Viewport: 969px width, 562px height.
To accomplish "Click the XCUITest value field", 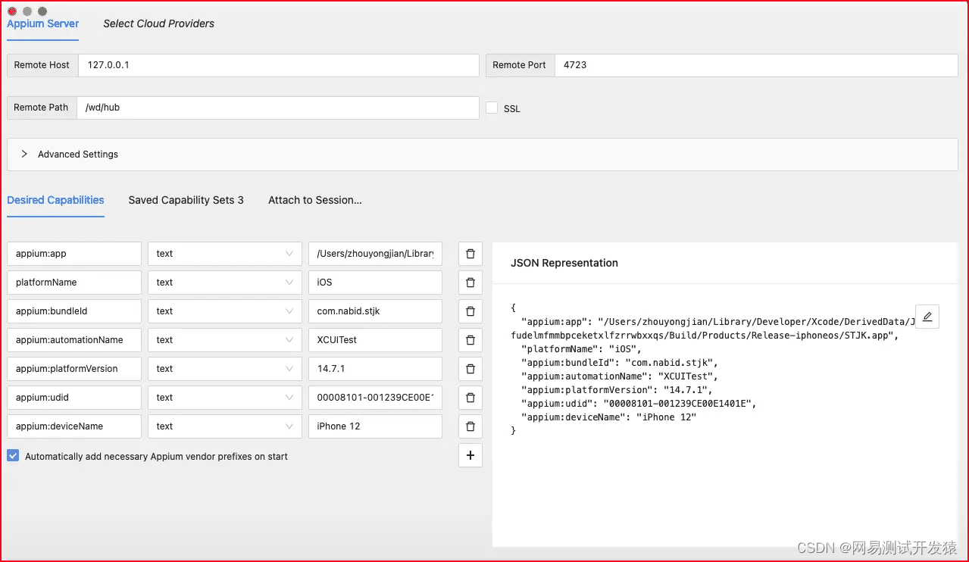I will point(375,340).
